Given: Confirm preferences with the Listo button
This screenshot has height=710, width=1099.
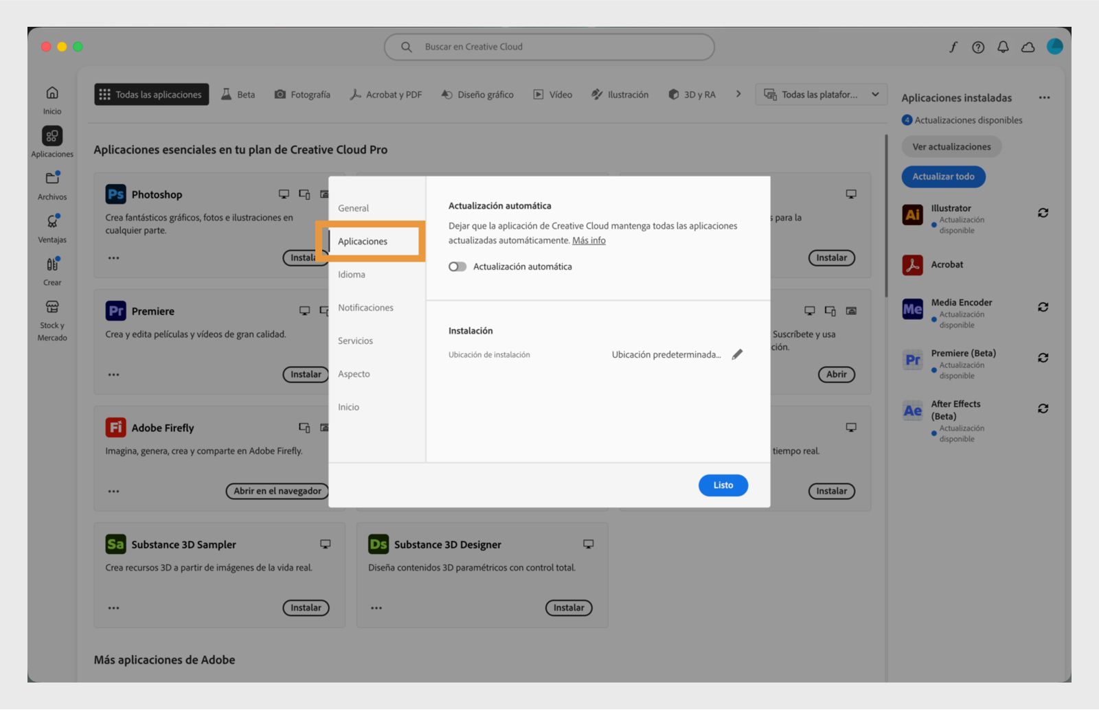Looking at the screenshot, I should (723, 485).
